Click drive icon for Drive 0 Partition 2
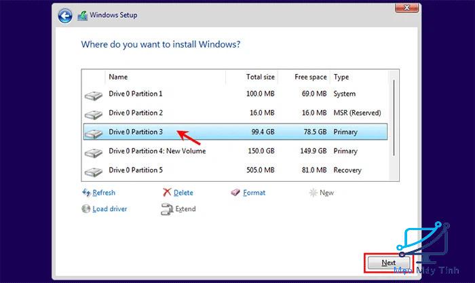The height and width of the screenshot is (283, 475). click(94, 115)
